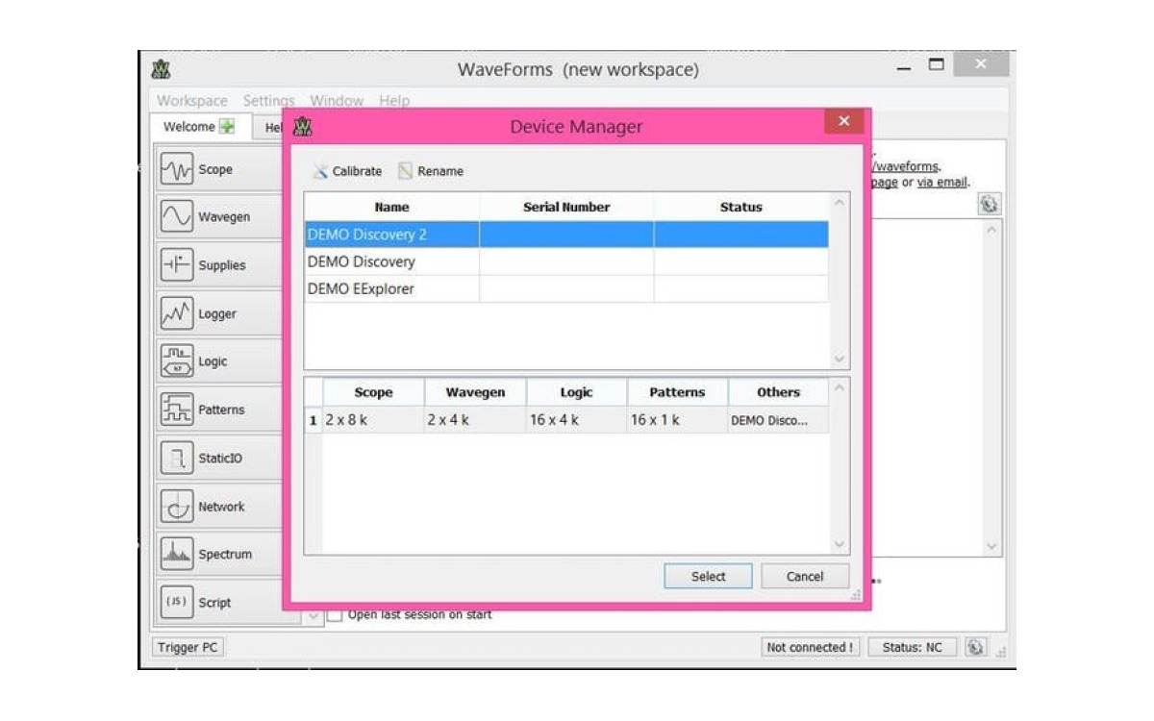1154x721 pixels.
Task: Open the Spectrum analyzer
Action: (219, 555)
